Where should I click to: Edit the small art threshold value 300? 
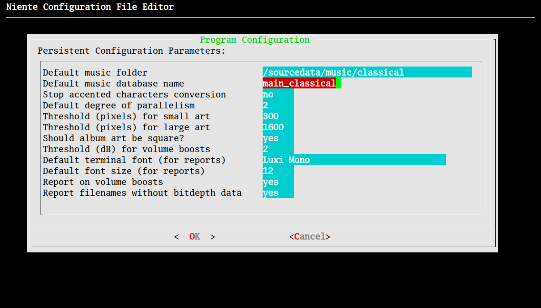pyautogui.click(x=278, y=116)
